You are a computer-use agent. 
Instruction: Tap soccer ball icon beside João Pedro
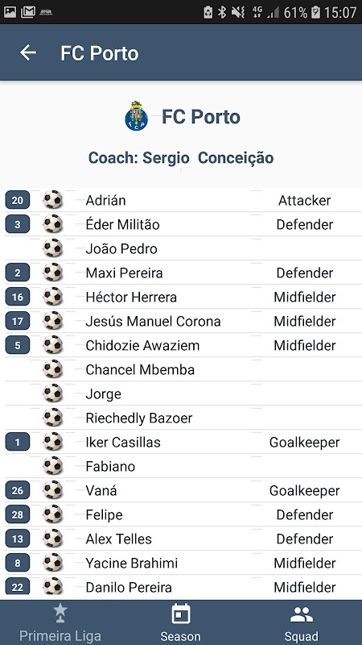[53, 248]
